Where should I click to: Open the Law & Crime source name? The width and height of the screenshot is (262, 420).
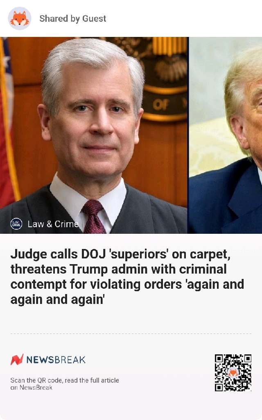53,224
